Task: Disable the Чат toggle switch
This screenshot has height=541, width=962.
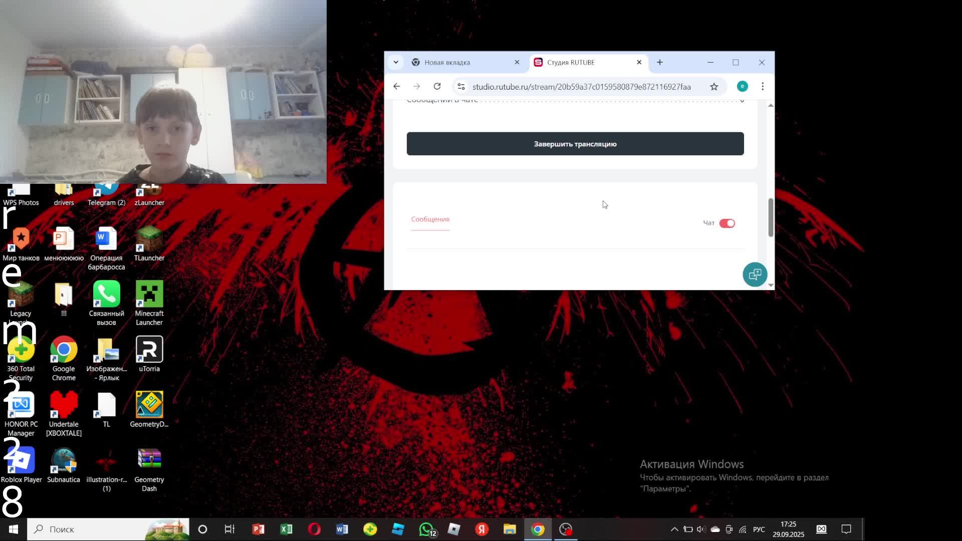Action: tap(727, 223)
